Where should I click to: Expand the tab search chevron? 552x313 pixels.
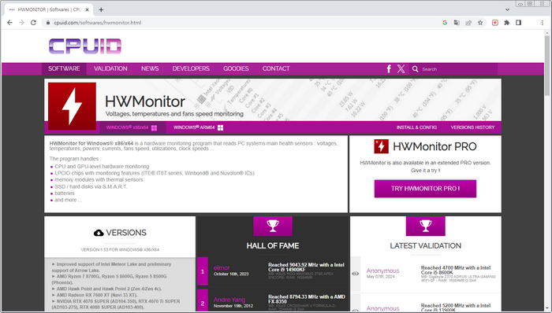coord(507,9)
